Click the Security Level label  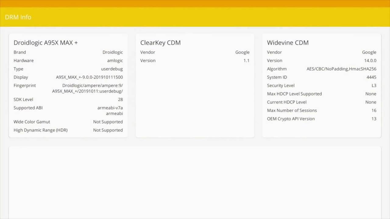click(x=281, y=85)
